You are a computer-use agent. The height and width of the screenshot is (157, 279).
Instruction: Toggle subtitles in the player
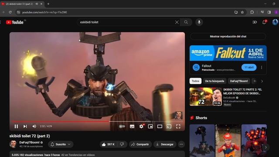click(132, 126)
